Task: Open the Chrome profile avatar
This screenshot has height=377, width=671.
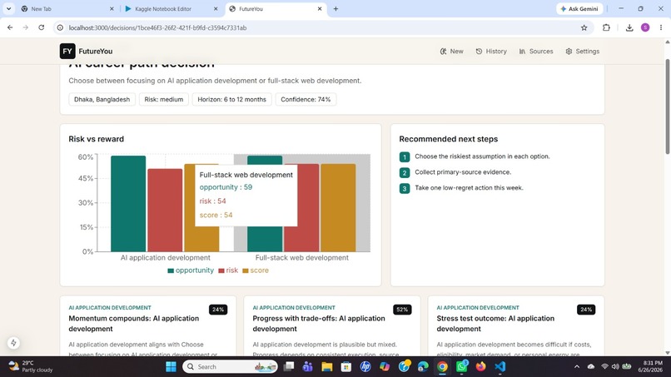Action: 645,27
